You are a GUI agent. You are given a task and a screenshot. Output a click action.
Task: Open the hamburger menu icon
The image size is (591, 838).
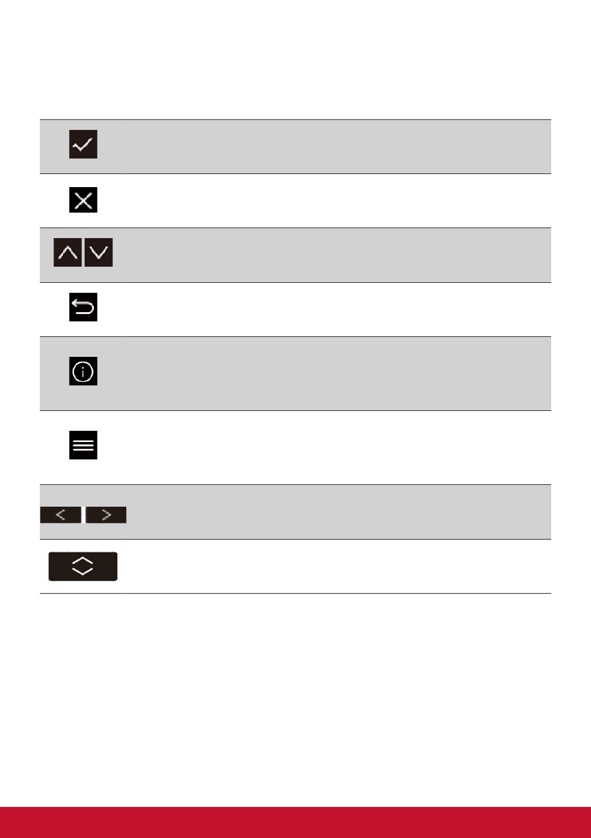point(83,445)
